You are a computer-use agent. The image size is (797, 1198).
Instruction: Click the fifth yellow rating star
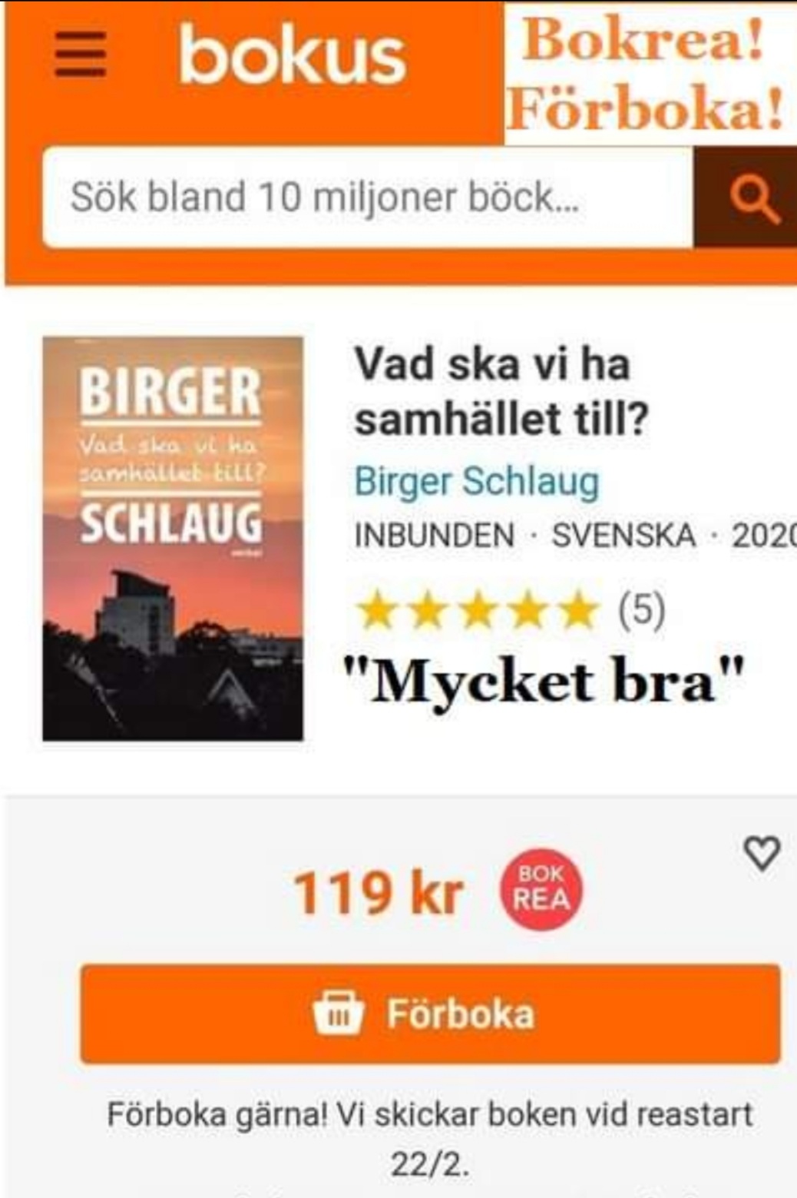pyautogui.click(x=579, y=611)
